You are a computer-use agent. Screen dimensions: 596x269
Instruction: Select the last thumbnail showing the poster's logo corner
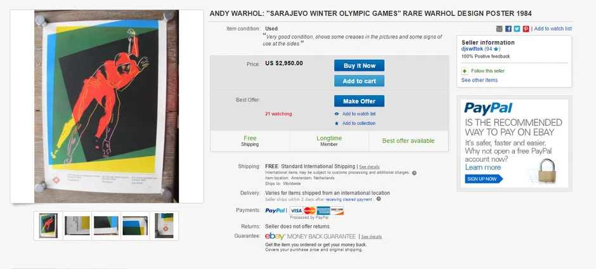click(164, 225)
